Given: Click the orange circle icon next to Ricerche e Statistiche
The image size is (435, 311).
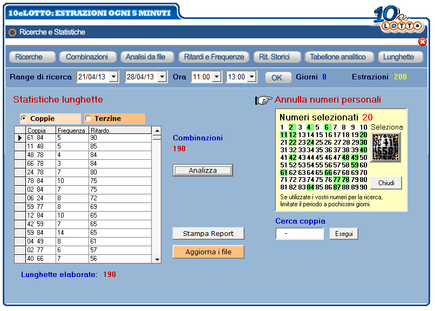Looking at the screenshot, I should (x=12, y=32).
